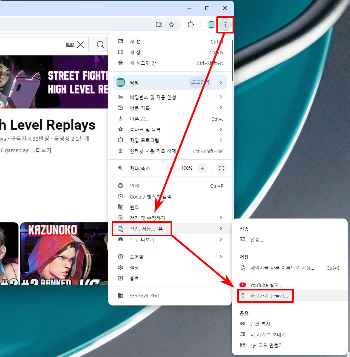Click the 확대/축소 magnifier icon
This screenshot has height=357, width=350.
point(120,168)
